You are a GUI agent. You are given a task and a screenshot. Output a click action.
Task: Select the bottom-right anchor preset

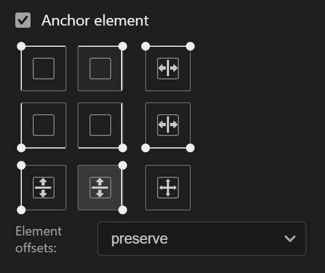point(100,125)
